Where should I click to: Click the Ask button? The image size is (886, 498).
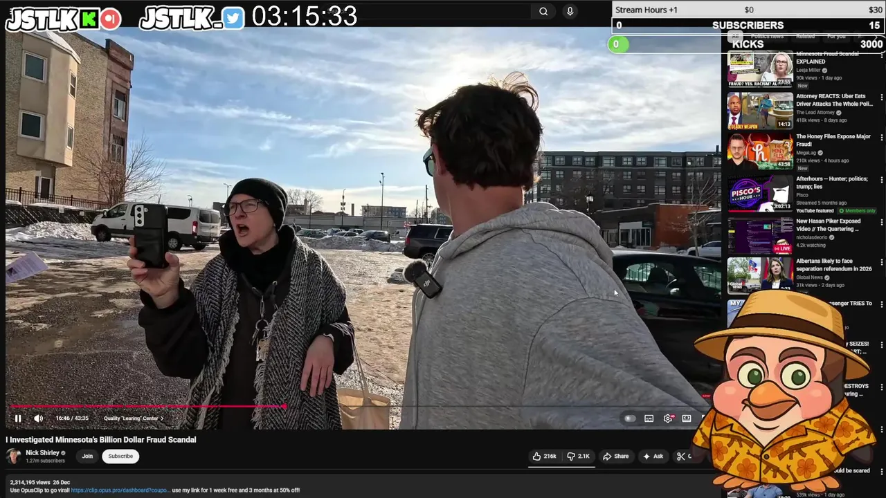coord(653,456)
